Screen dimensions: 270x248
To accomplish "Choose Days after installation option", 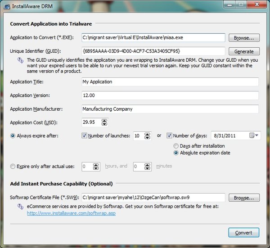I will 176,146.
